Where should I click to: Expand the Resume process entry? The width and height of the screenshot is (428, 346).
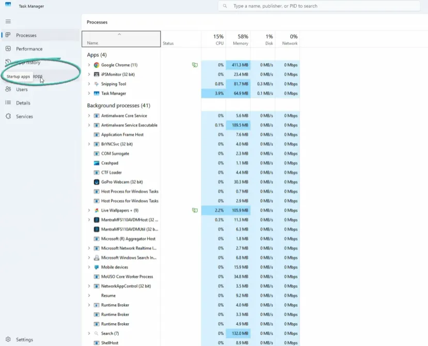89,295
